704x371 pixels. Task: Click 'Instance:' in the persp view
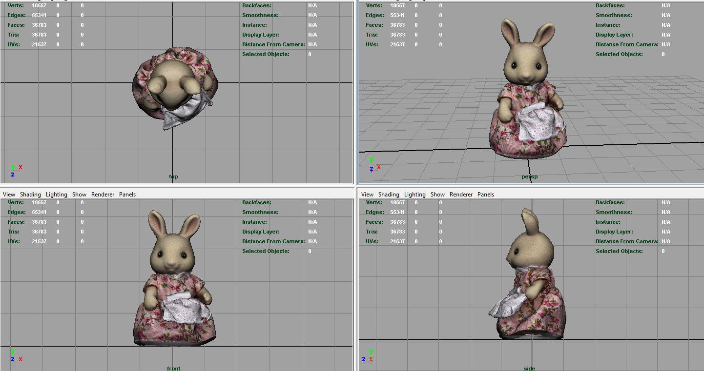click(608, 25)
